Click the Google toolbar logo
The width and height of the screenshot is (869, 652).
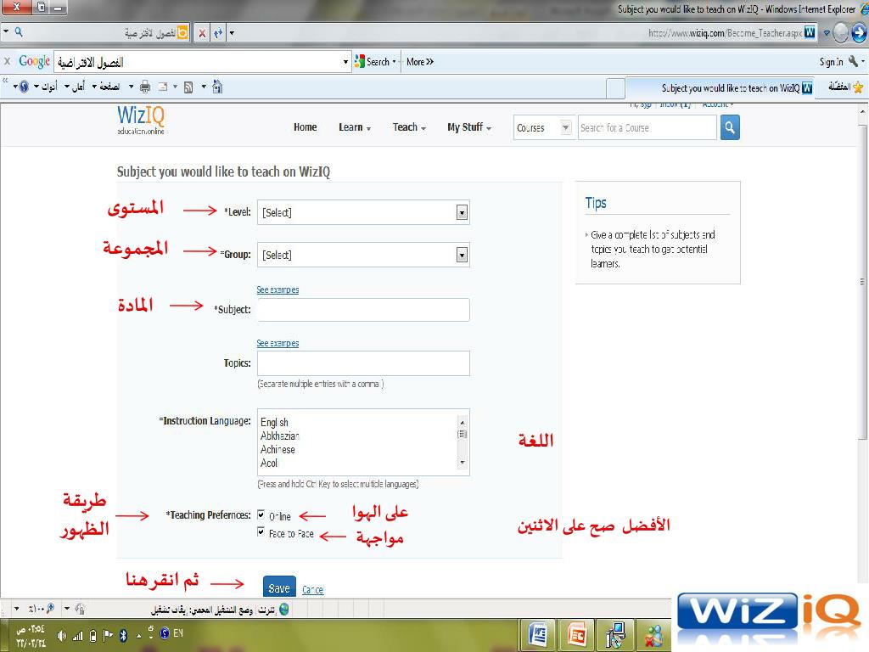coord(34,61)
